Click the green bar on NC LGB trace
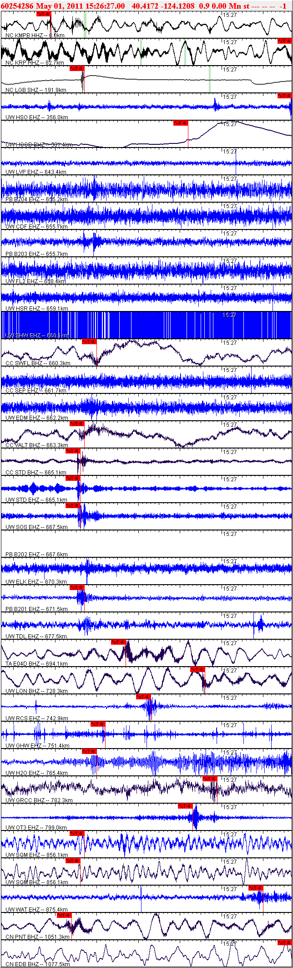 pos(209,79)
